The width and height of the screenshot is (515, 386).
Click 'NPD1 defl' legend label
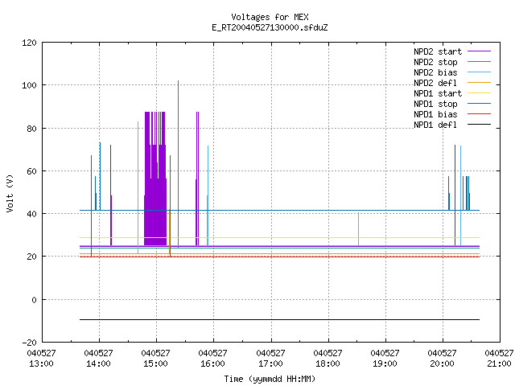[435, 125]
